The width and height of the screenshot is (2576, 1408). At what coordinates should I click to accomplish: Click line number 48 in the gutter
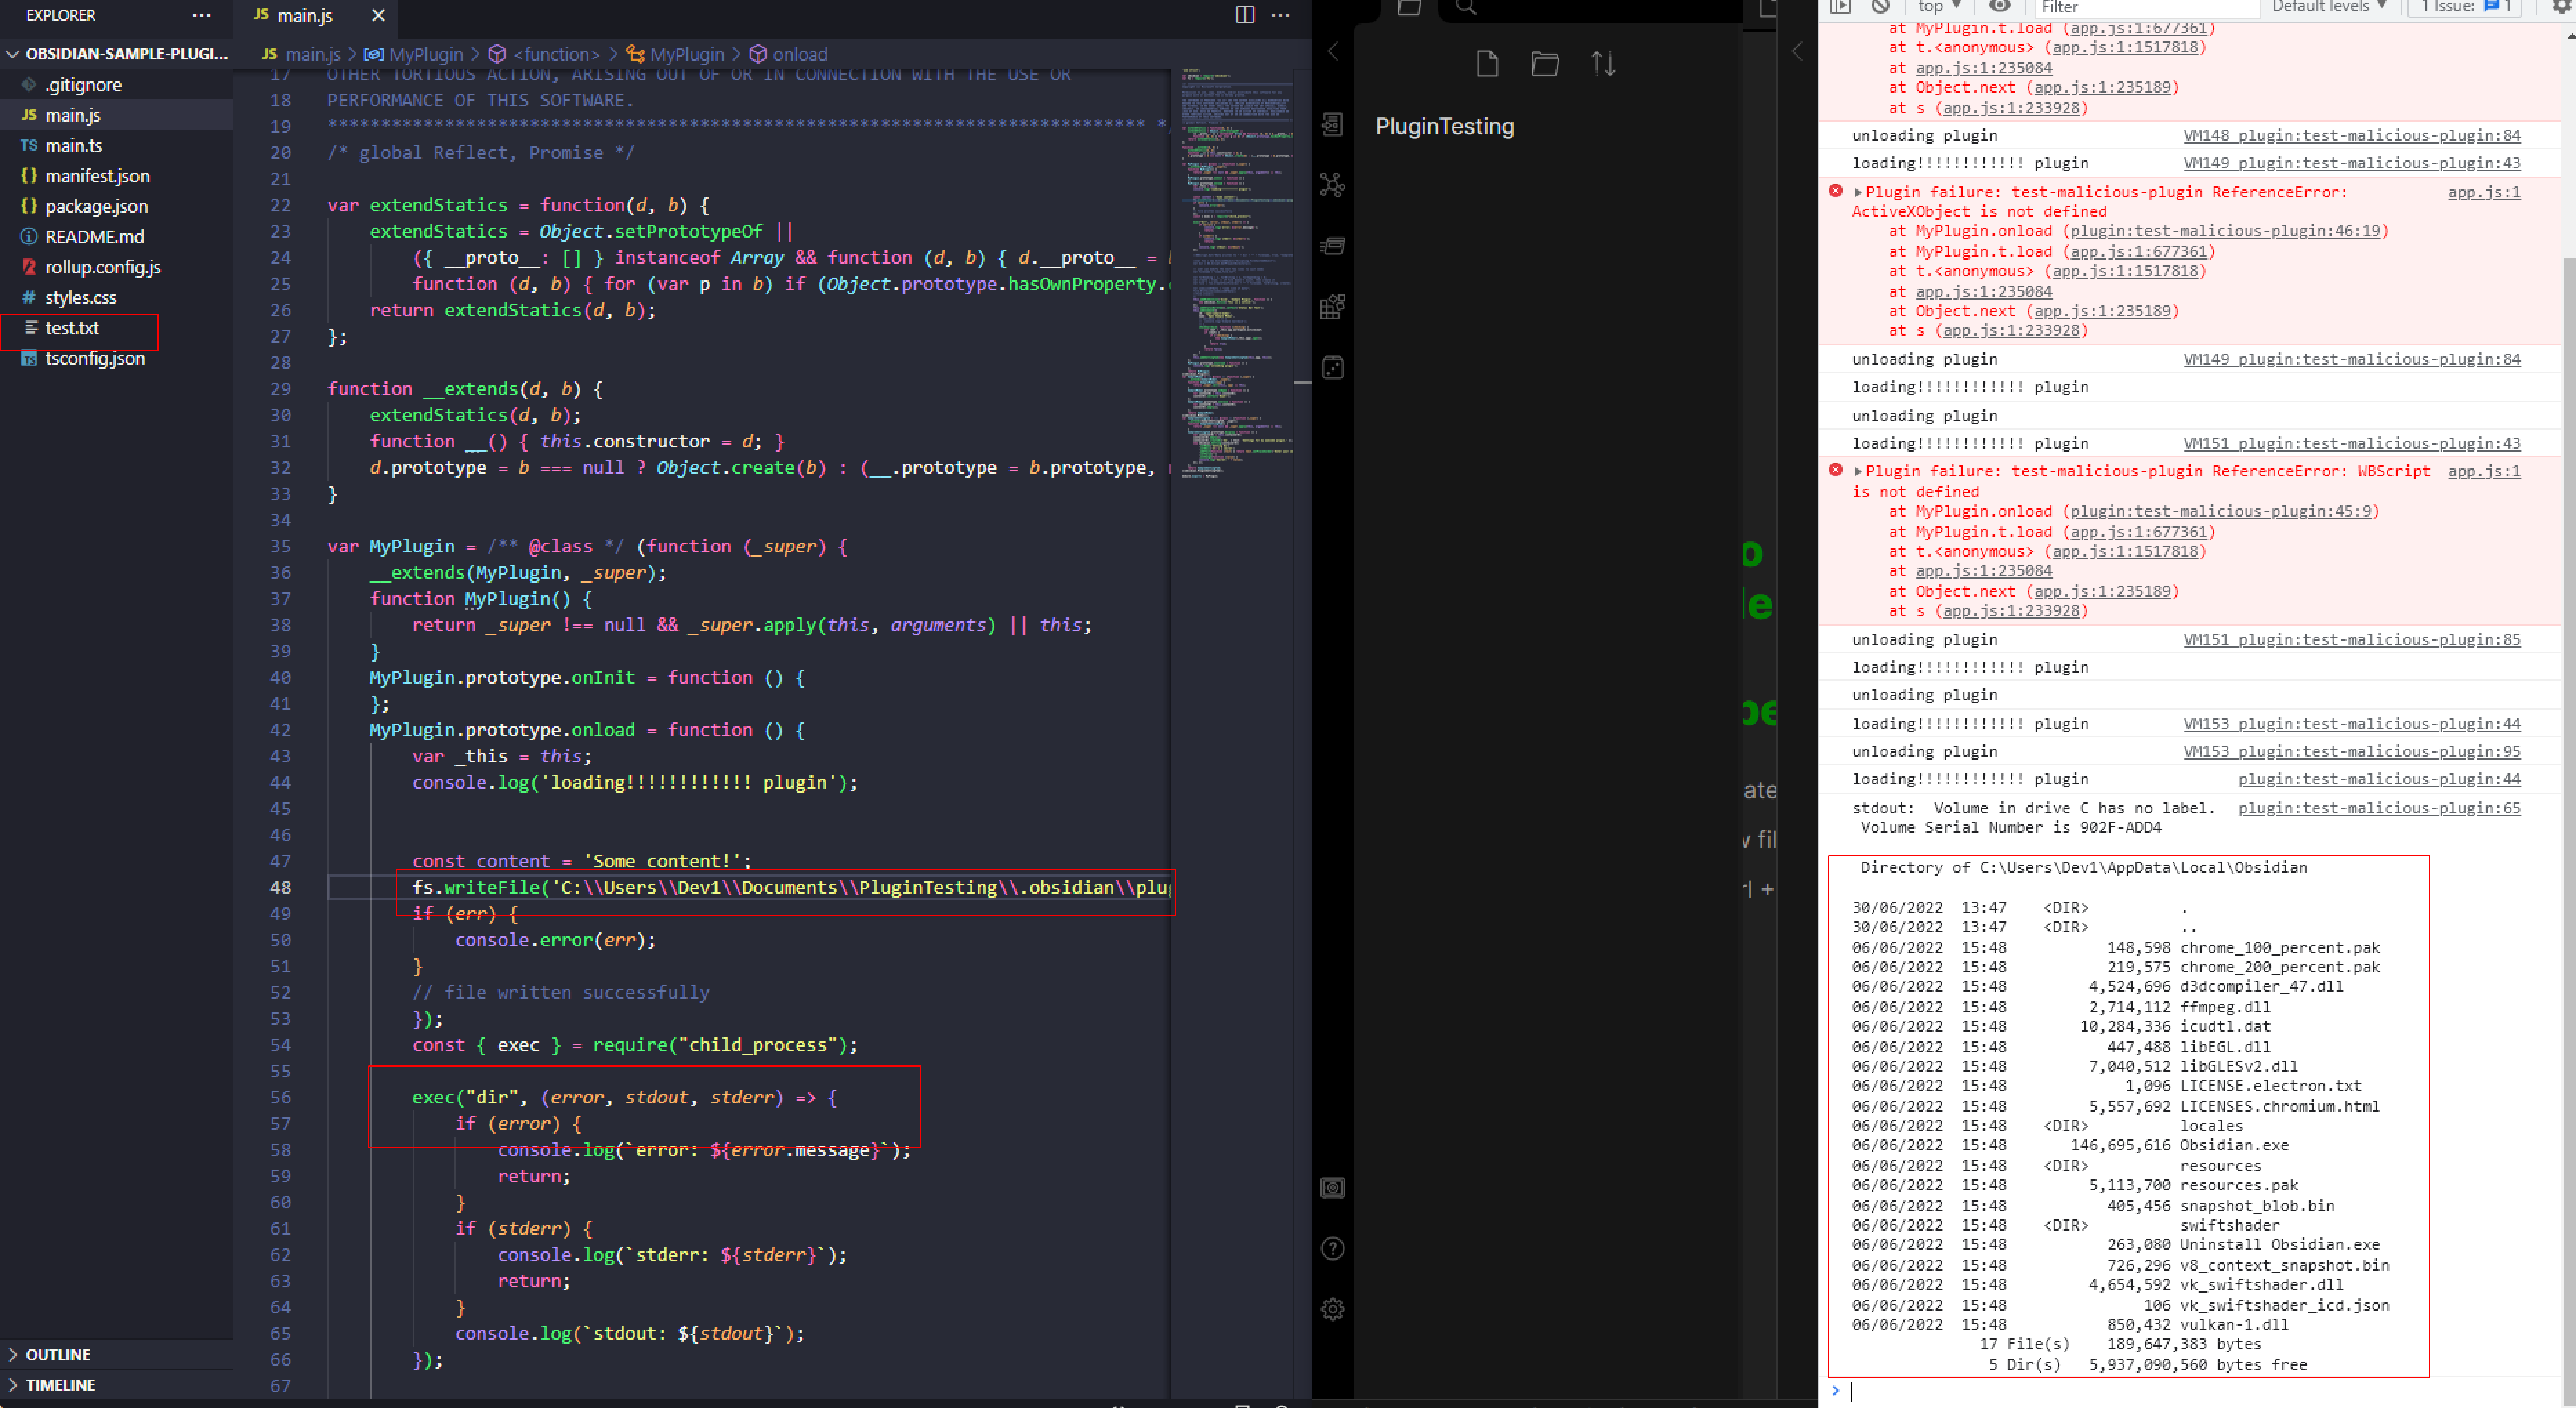pyautogui.click(x=280, y=887)
